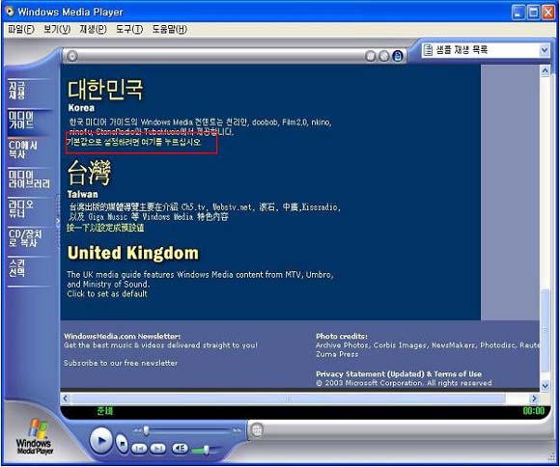Click the horizontal scrollbar left arrow
Screen dimensions: 560x467
(66, 398)
